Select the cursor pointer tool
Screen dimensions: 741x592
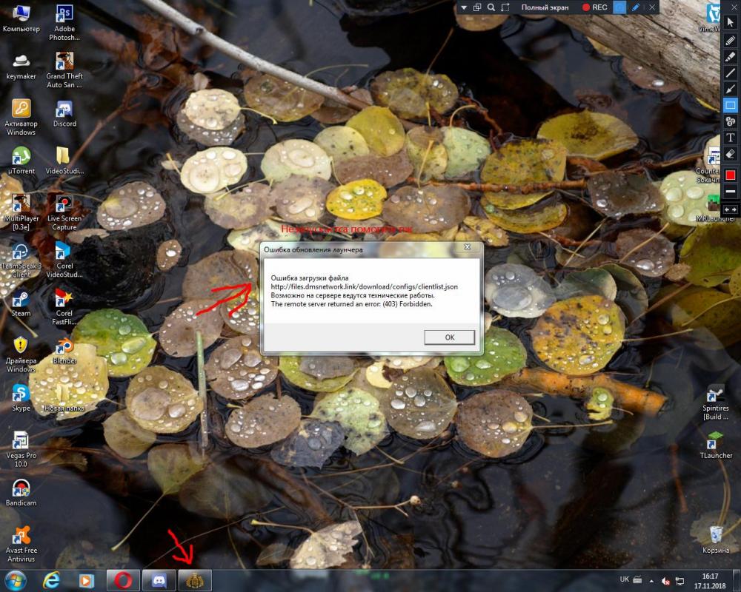(730, 23)
